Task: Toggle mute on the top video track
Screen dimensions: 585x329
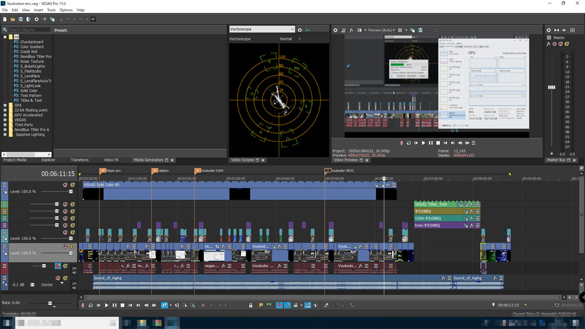Action: pyautogui.click(x=65, y=185)
